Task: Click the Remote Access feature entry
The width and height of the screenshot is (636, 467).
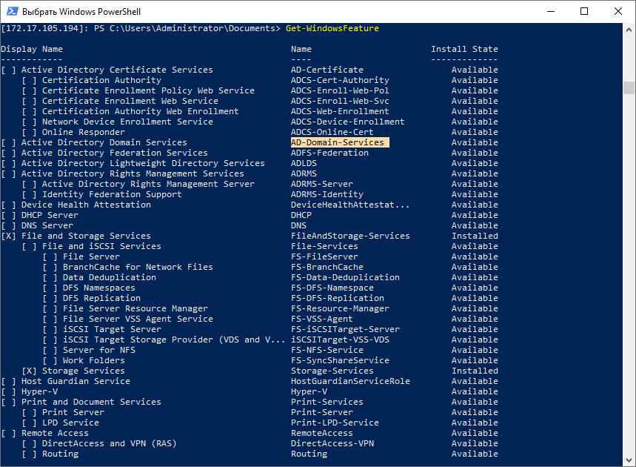Action: tap(55, 433)
